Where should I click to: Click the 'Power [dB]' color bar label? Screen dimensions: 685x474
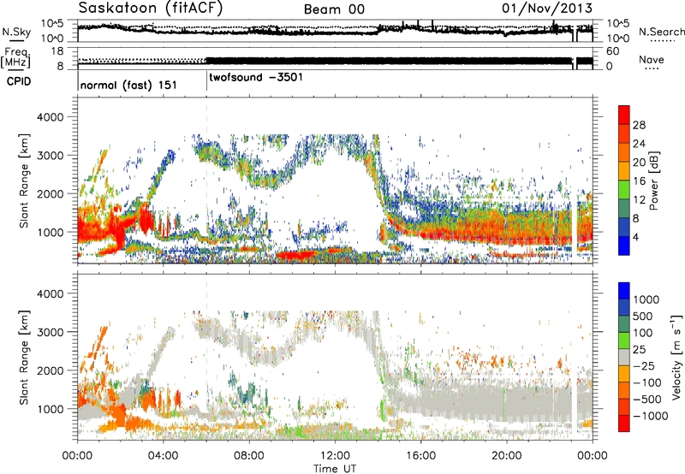pyautogui.click(x=653, y=181)
